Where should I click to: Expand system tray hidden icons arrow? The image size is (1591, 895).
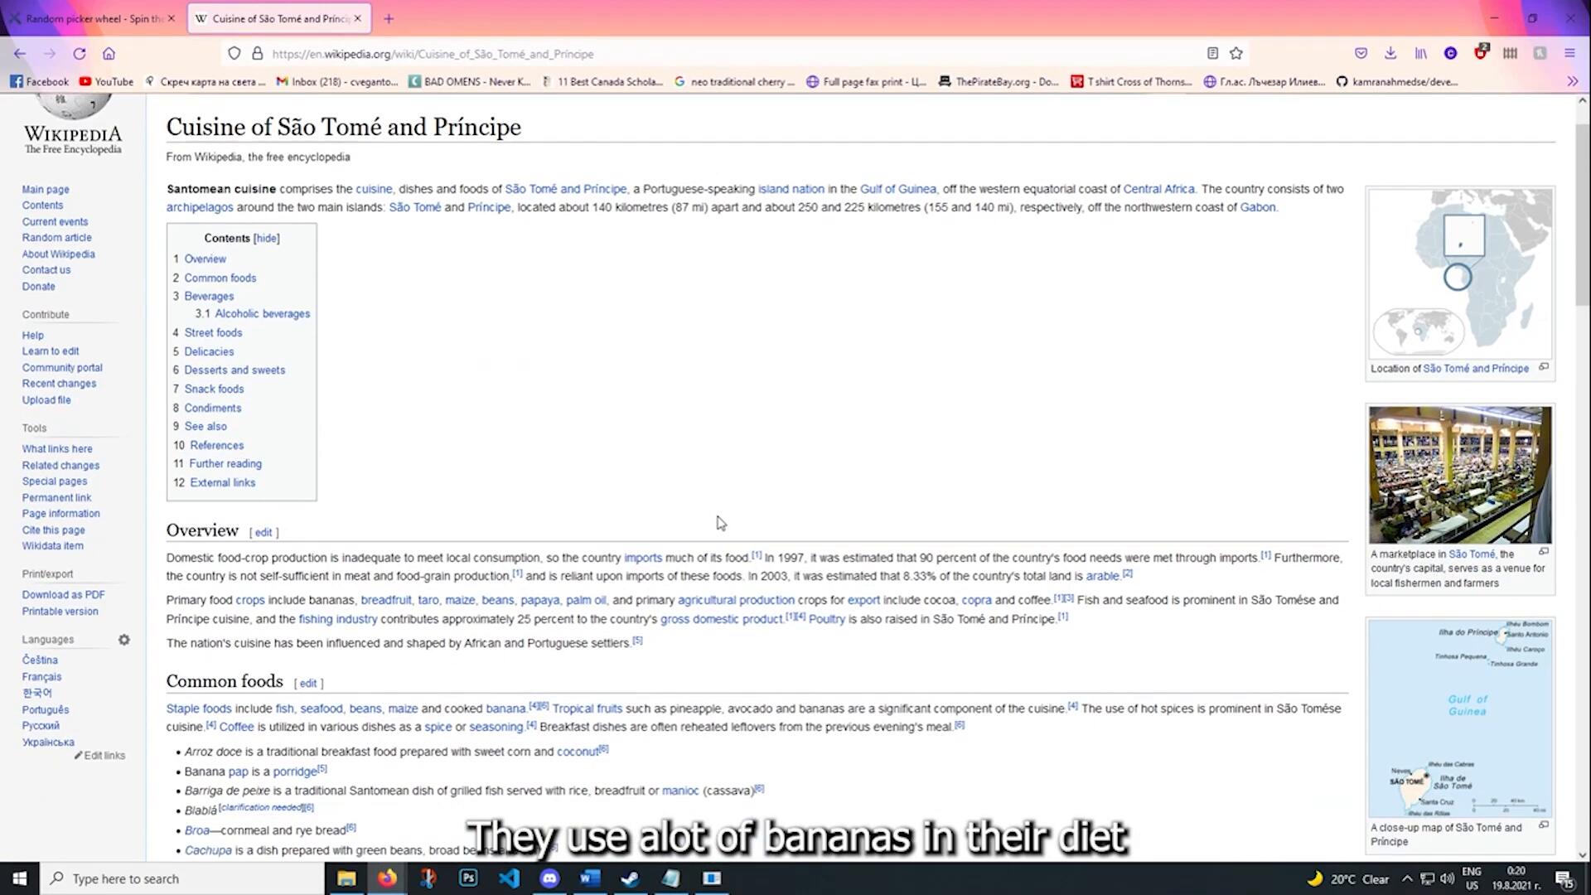(1407, 879)
